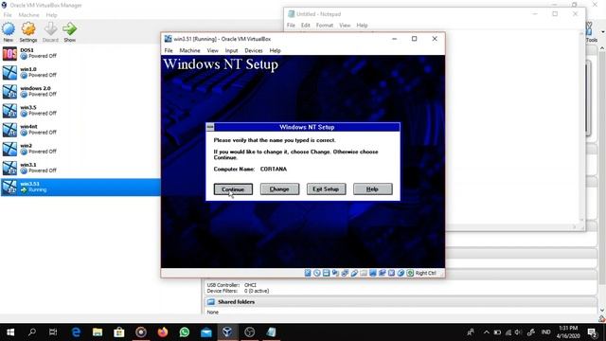This screenshot has height=341, width=606.
Task: Open control-menu box of NT Setup dialog
Action: pos(210,127)
